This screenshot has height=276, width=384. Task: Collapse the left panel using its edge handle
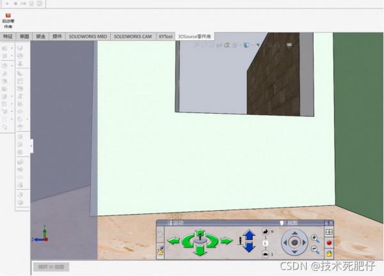pos(31,146)
